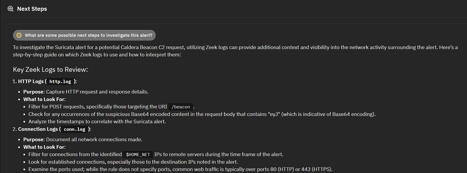
Task: Click "What to Look For" under HTTP Logs
Action: 44,99
